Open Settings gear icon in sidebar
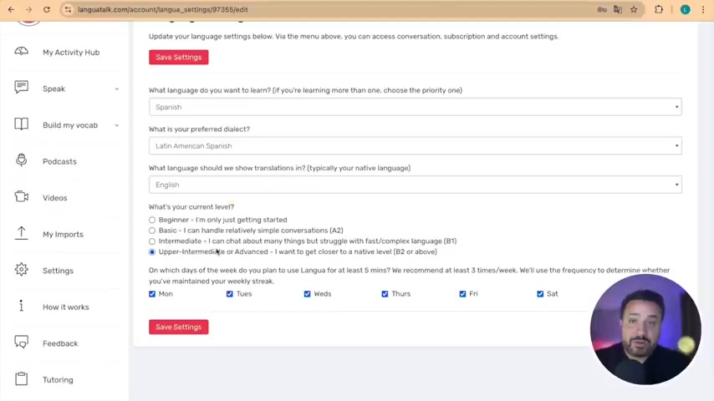Image resolution: width=714 pixels, height=401 pixels. tap(22, 270)
